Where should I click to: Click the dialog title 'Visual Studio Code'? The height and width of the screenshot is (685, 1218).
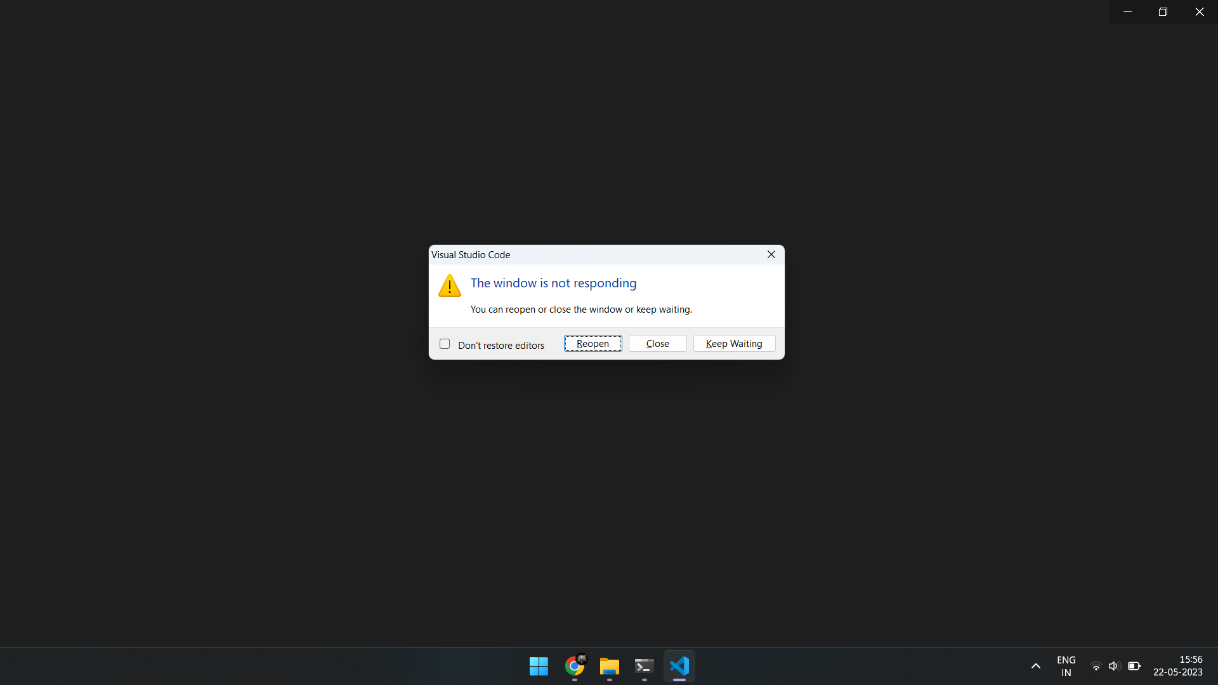470,254
